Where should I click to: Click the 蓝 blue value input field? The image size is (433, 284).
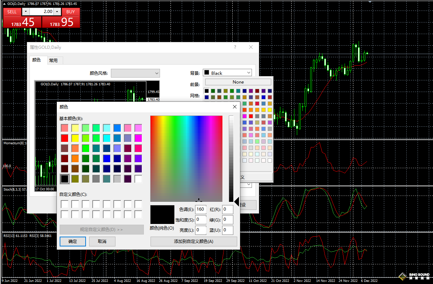pos(228,230)
